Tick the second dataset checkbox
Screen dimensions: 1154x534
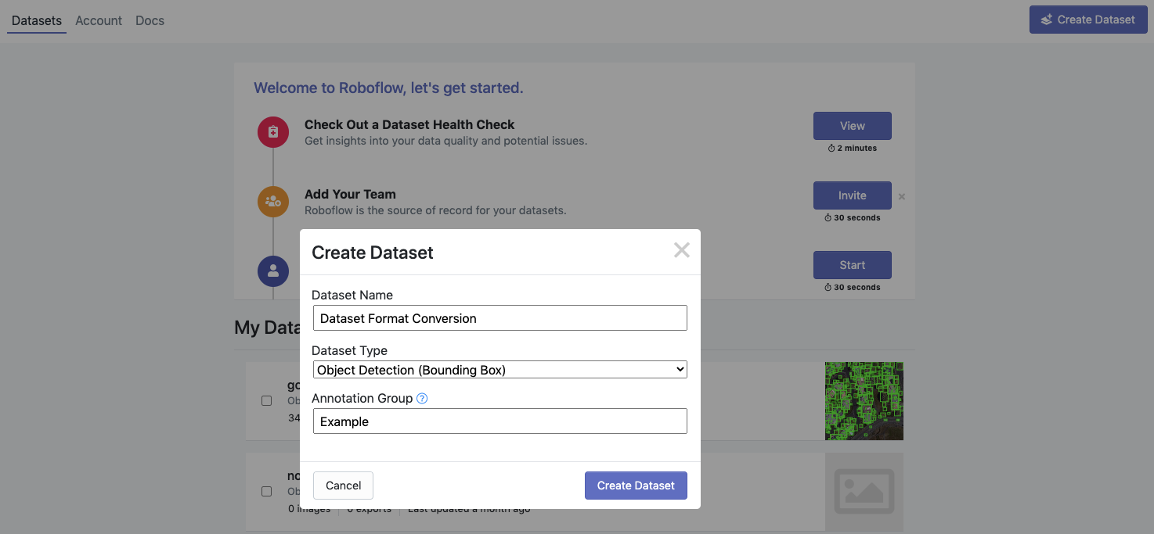[266, 492]
